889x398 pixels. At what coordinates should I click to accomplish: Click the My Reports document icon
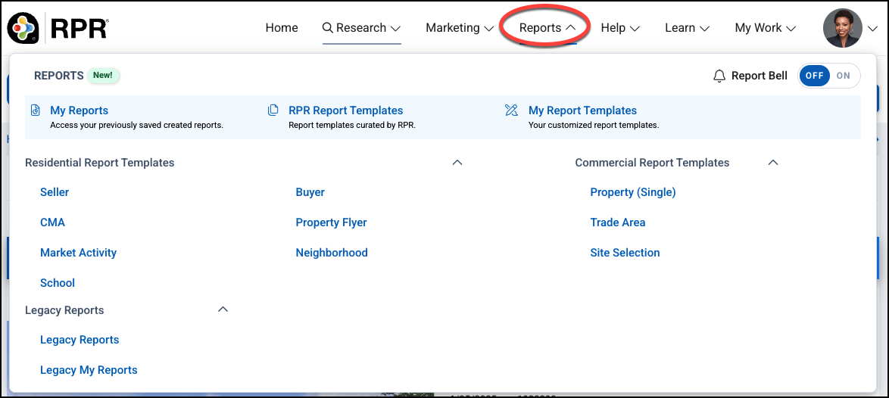[x=35, y=110]
